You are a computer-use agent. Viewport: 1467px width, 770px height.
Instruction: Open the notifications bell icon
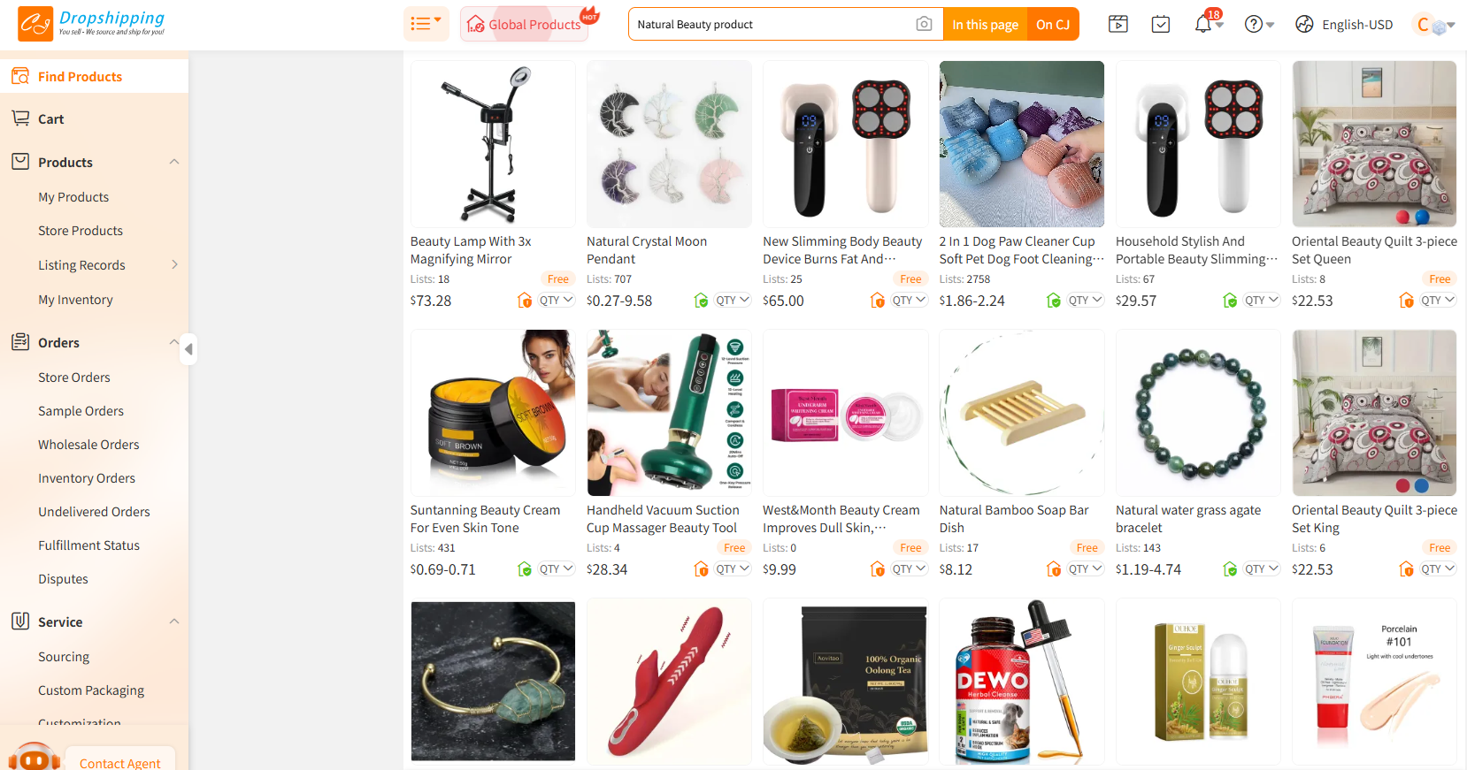coord(1202,24)
